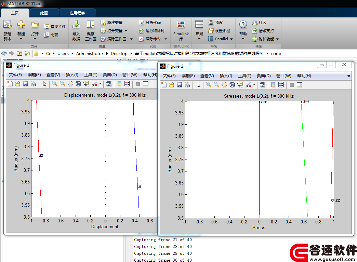
Task: Click the Link Plot icon in Figure 2
Action: [263, 85]
